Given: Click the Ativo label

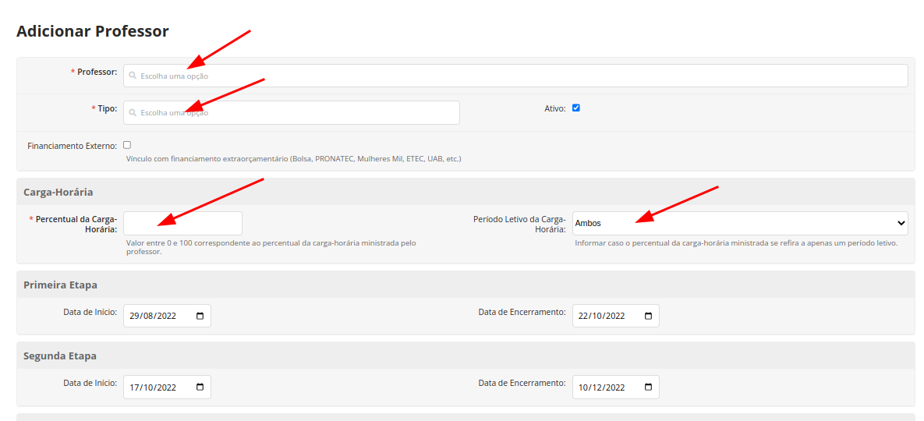Looking at the screenshot, I should [x=555, y=108].
